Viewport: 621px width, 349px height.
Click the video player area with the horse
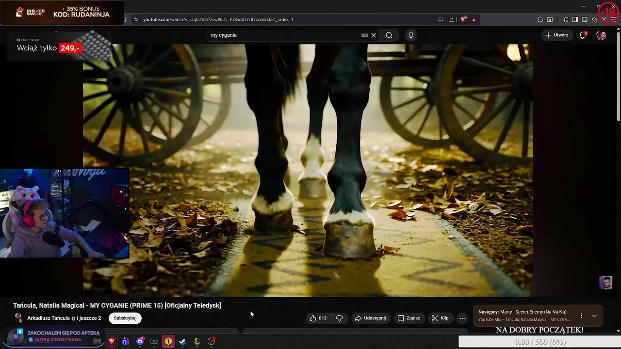pos(308,170)
